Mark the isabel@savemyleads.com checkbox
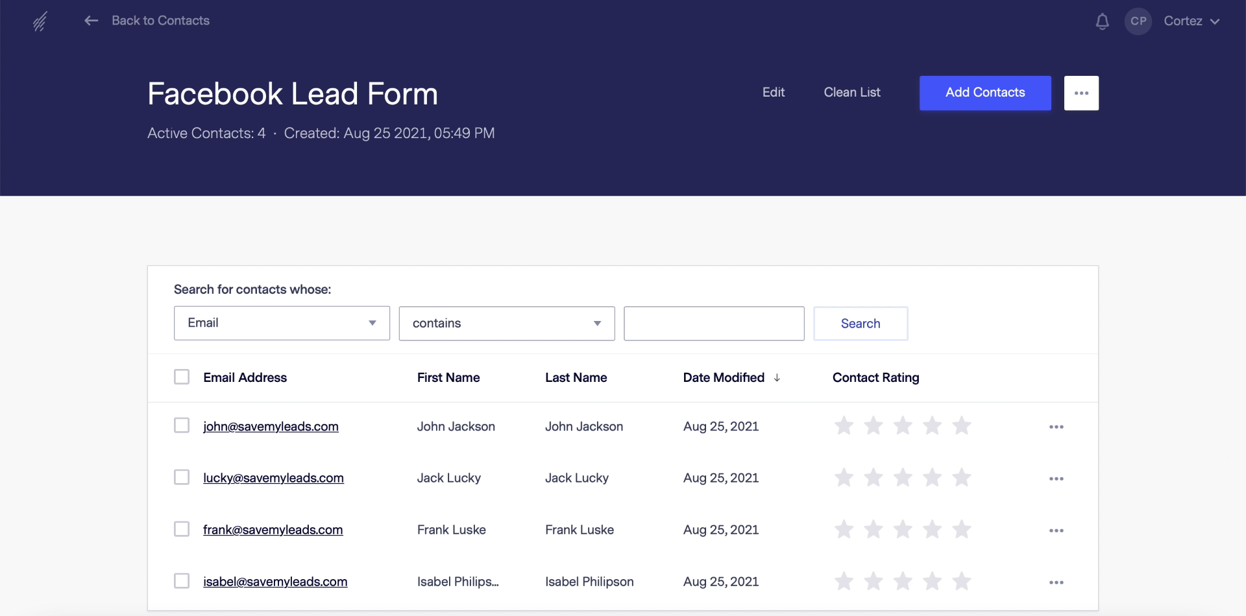This screenshot has width=1246, height=616. click(x=182, y=581)
